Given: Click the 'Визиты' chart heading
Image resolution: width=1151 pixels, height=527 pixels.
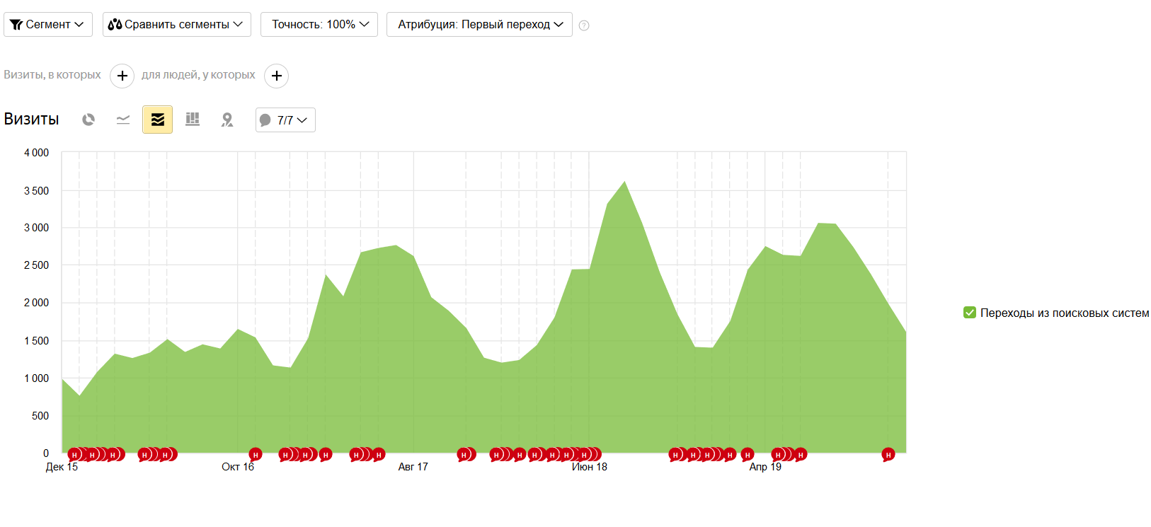Looking at the screenshot, I should click(x=31, y=119).
